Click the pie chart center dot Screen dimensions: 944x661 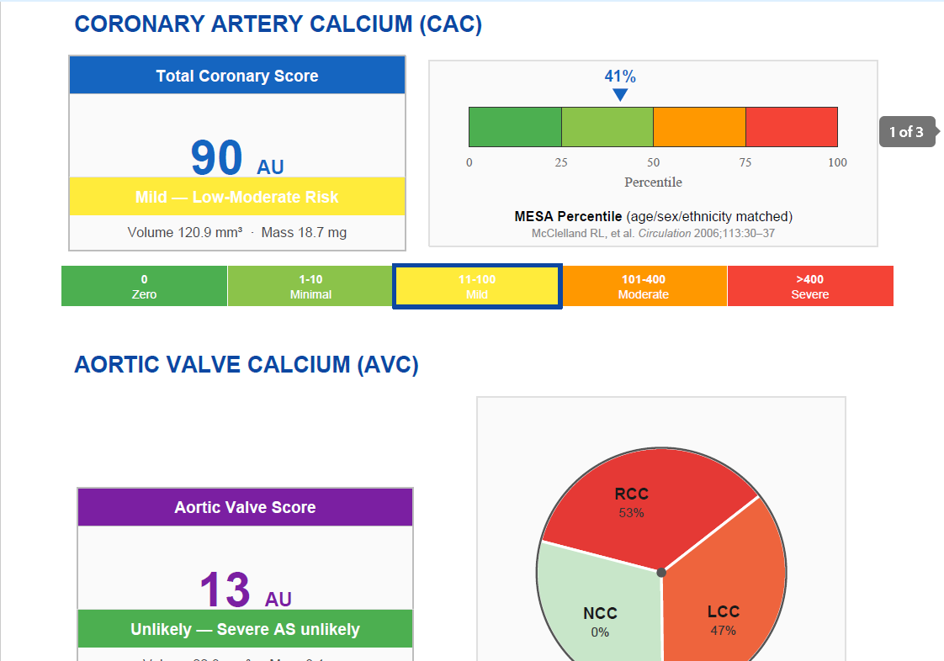[x=661, y=573]
